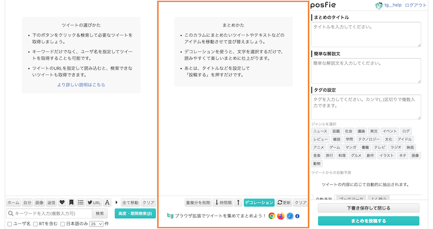Click the まとめを投稿する button
433x229 pixels.
(368, 221)
